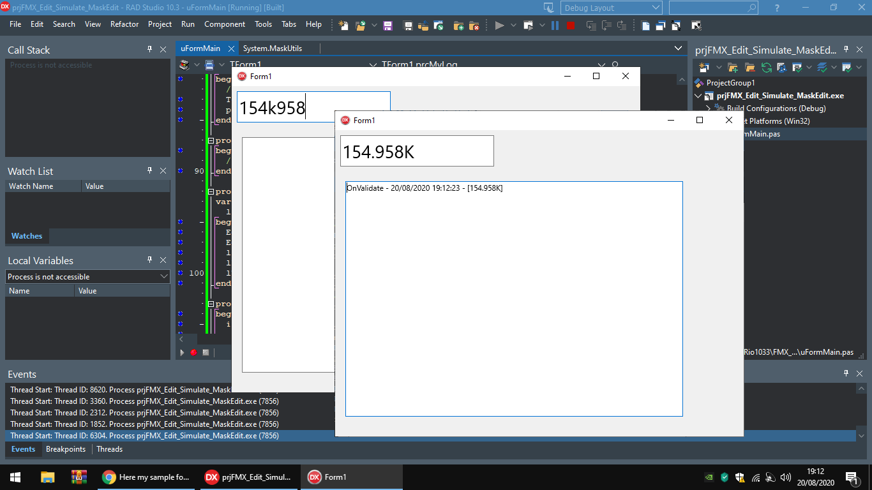The height and width of the screenshot is (490, 872).
Task: Switch to the Breakpoints tab
Action: point(66,449)
